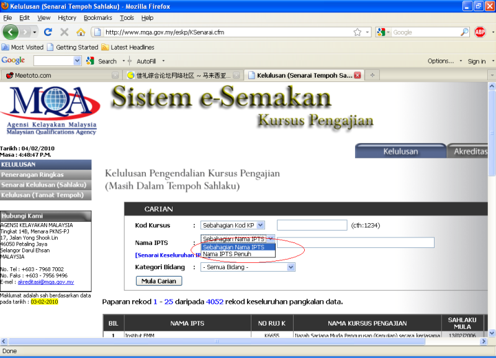Click the Kelulusan (Tamat Tempoh) sidebar link
Screen dimensions: 496x358
pos(42,195)
